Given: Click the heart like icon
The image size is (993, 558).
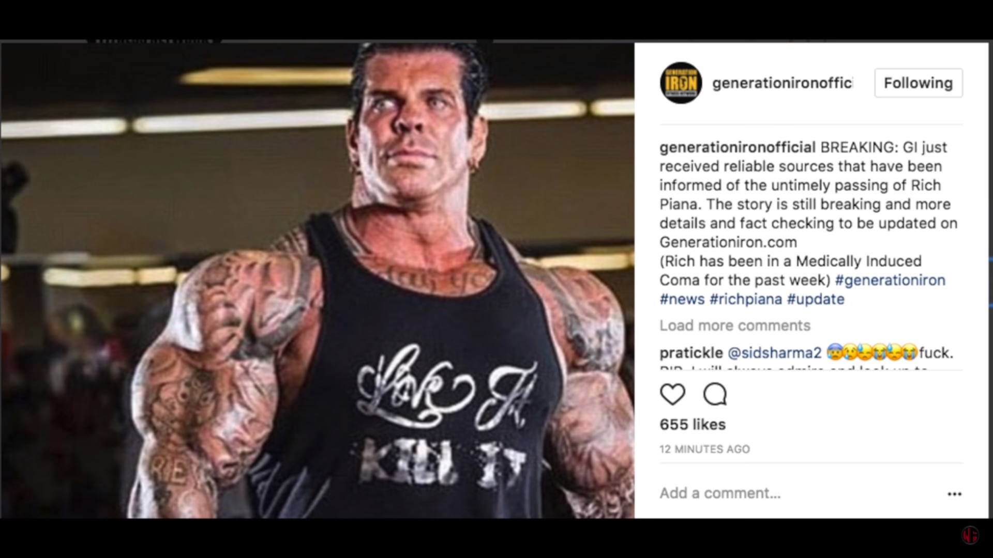Looking at the screenshot, I should coord(672,395).
